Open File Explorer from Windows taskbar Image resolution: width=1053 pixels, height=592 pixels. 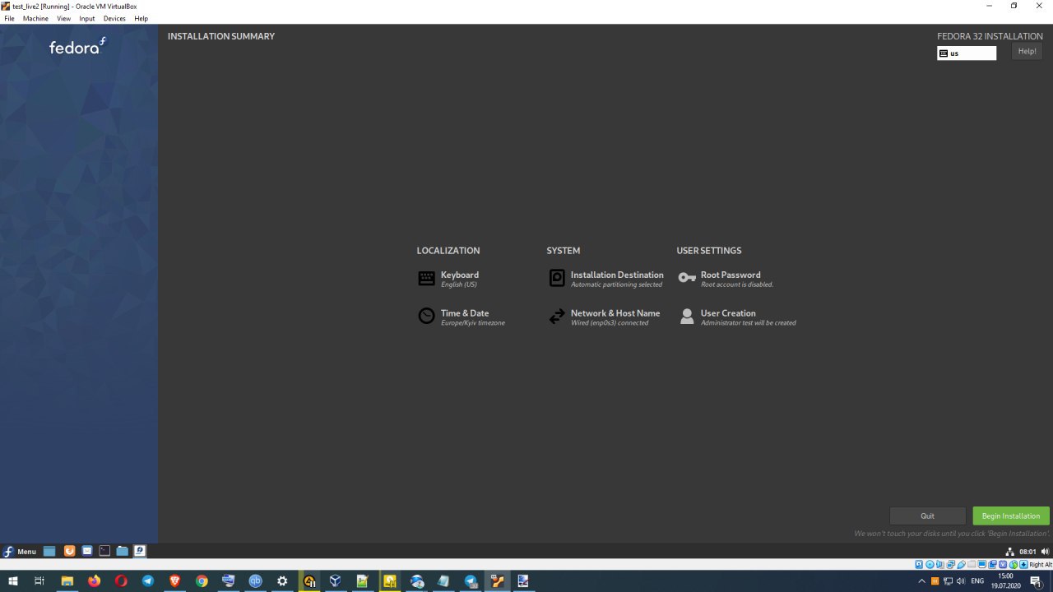[x=67, y=581]
